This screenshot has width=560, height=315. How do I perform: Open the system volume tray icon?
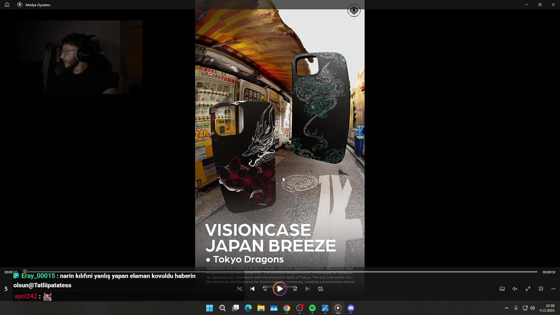coord(532,308)
